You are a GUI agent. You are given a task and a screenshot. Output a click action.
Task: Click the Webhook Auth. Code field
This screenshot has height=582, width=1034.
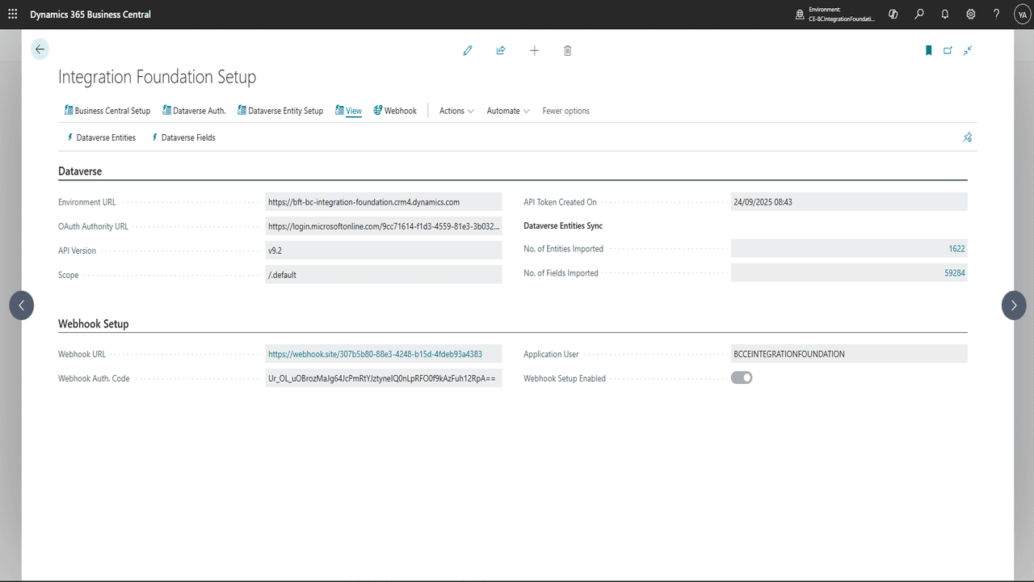tap(384, 378)
